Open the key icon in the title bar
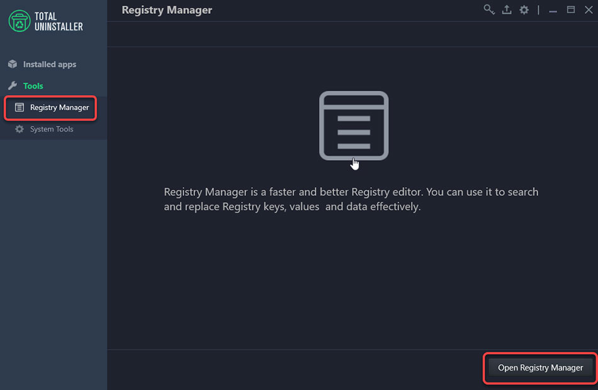Screen dimensions: 598x390 (489, 9)
